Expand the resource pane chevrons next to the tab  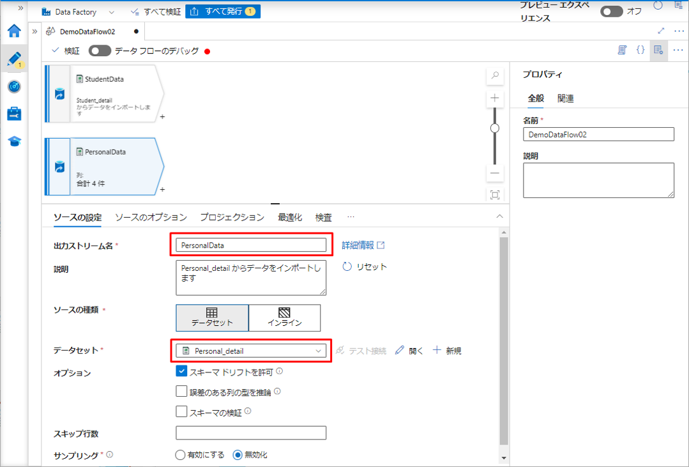click(34, 31)
